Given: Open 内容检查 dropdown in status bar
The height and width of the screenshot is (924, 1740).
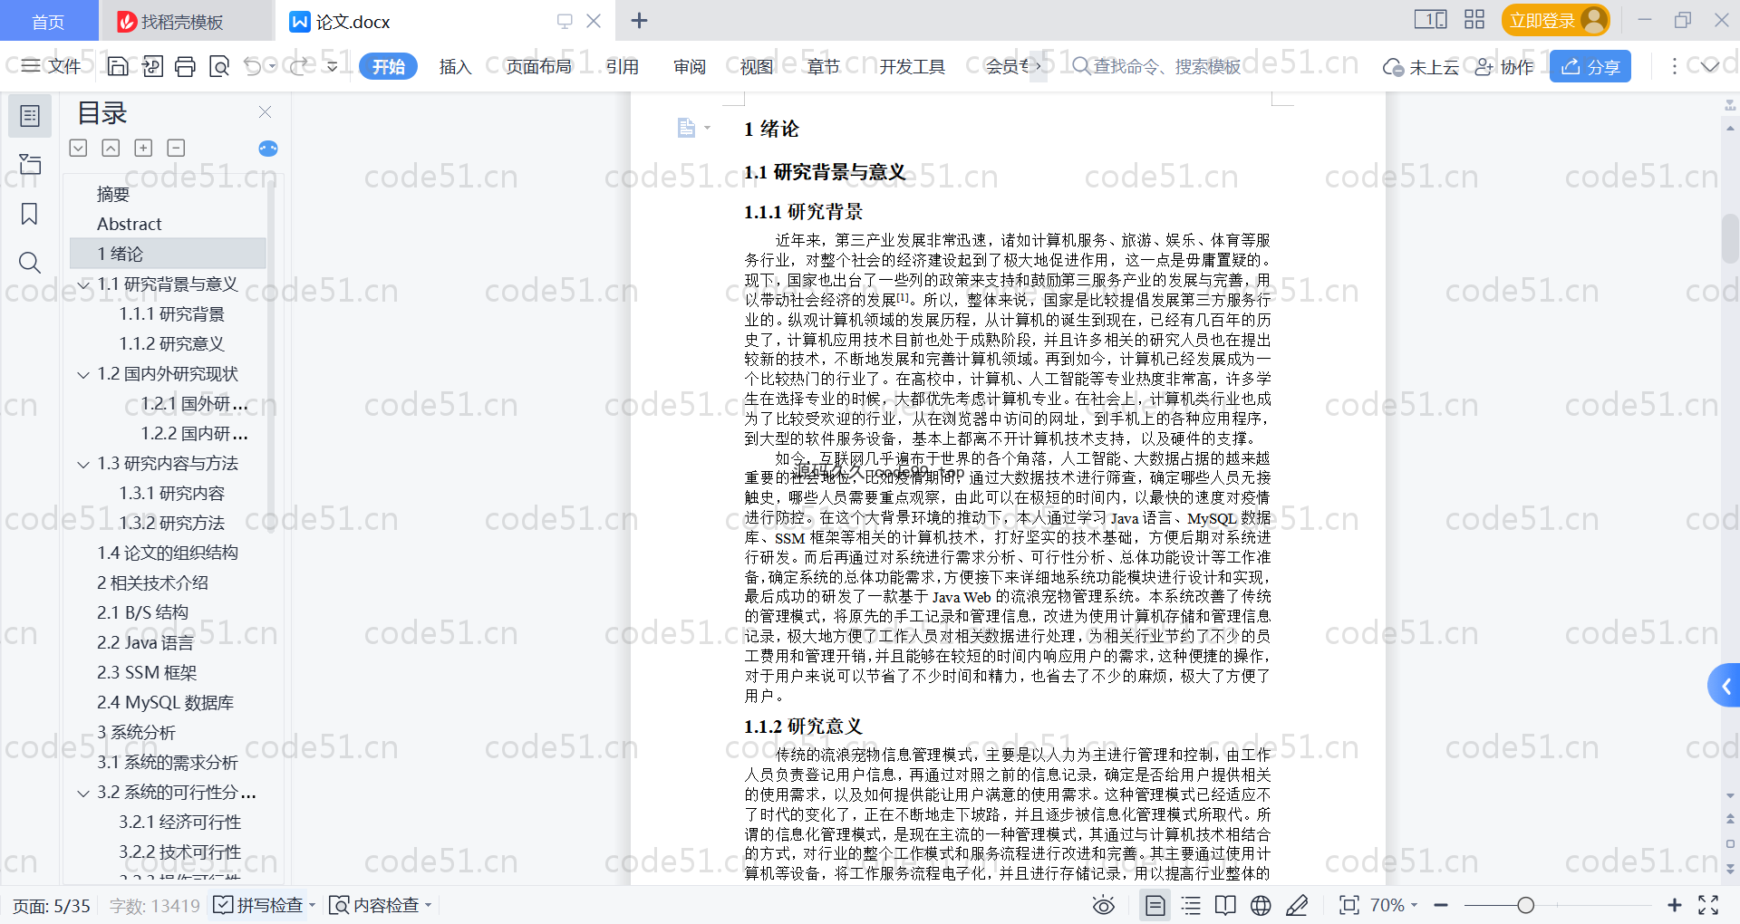Looking at the screenshot, I should pos(429,905).
